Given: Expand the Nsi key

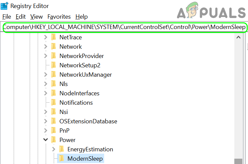Looking at the screenshot, I should pos(46,112).
